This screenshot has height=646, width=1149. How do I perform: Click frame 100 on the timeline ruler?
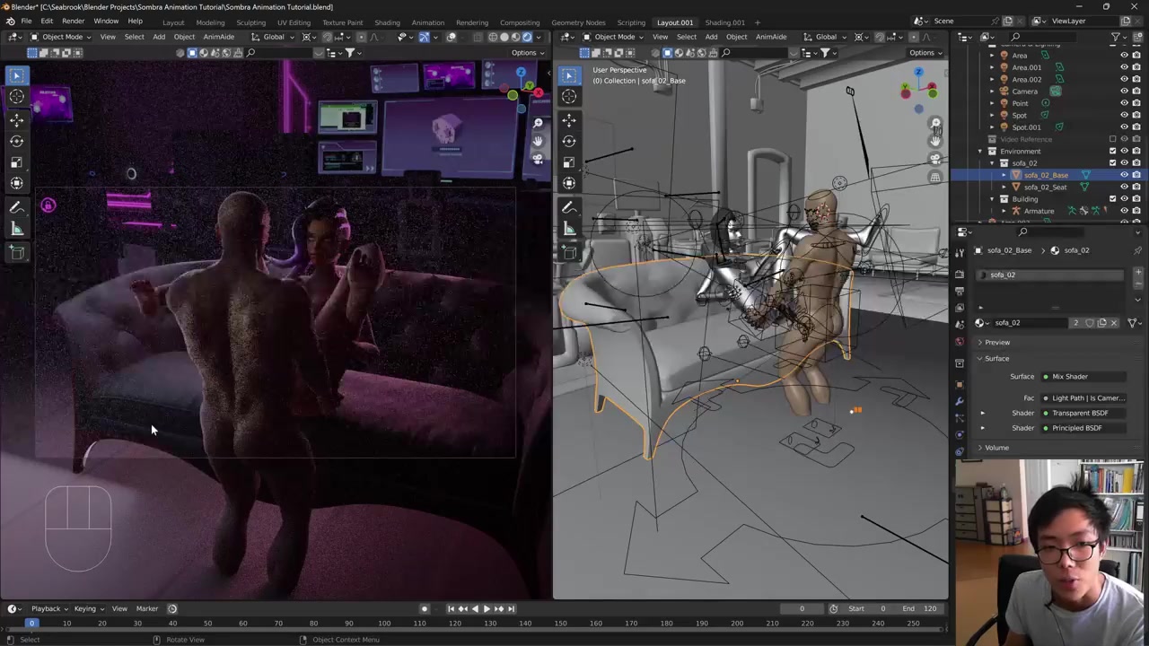coord(384,624)
